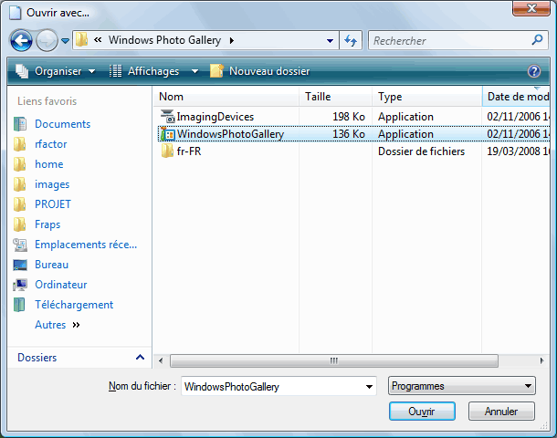Viewport: 557px width, 438px height.
Task: Open the help question mark icon
Action: click(x=534, y=71)
